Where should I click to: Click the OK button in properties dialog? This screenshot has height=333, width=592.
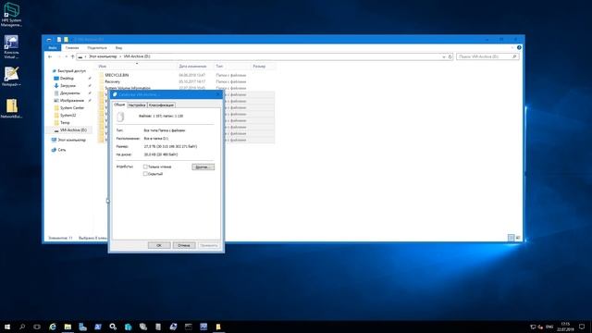tap(159, 245)
